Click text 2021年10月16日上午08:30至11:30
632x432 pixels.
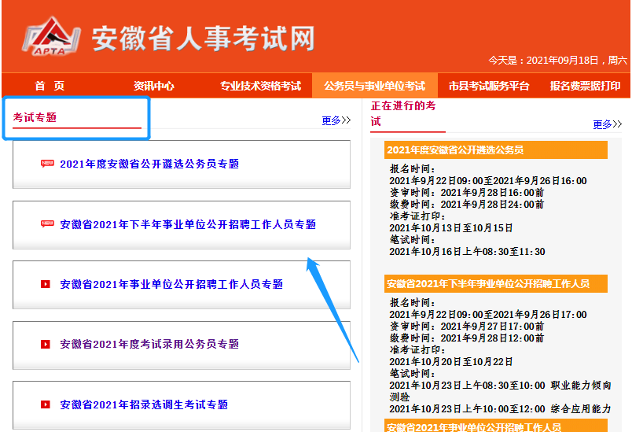click(467, 252)
